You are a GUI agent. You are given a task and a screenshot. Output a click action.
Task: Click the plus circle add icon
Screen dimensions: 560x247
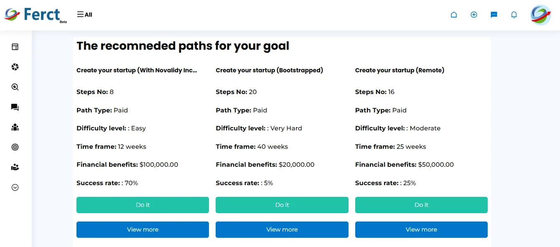(474, 15)
